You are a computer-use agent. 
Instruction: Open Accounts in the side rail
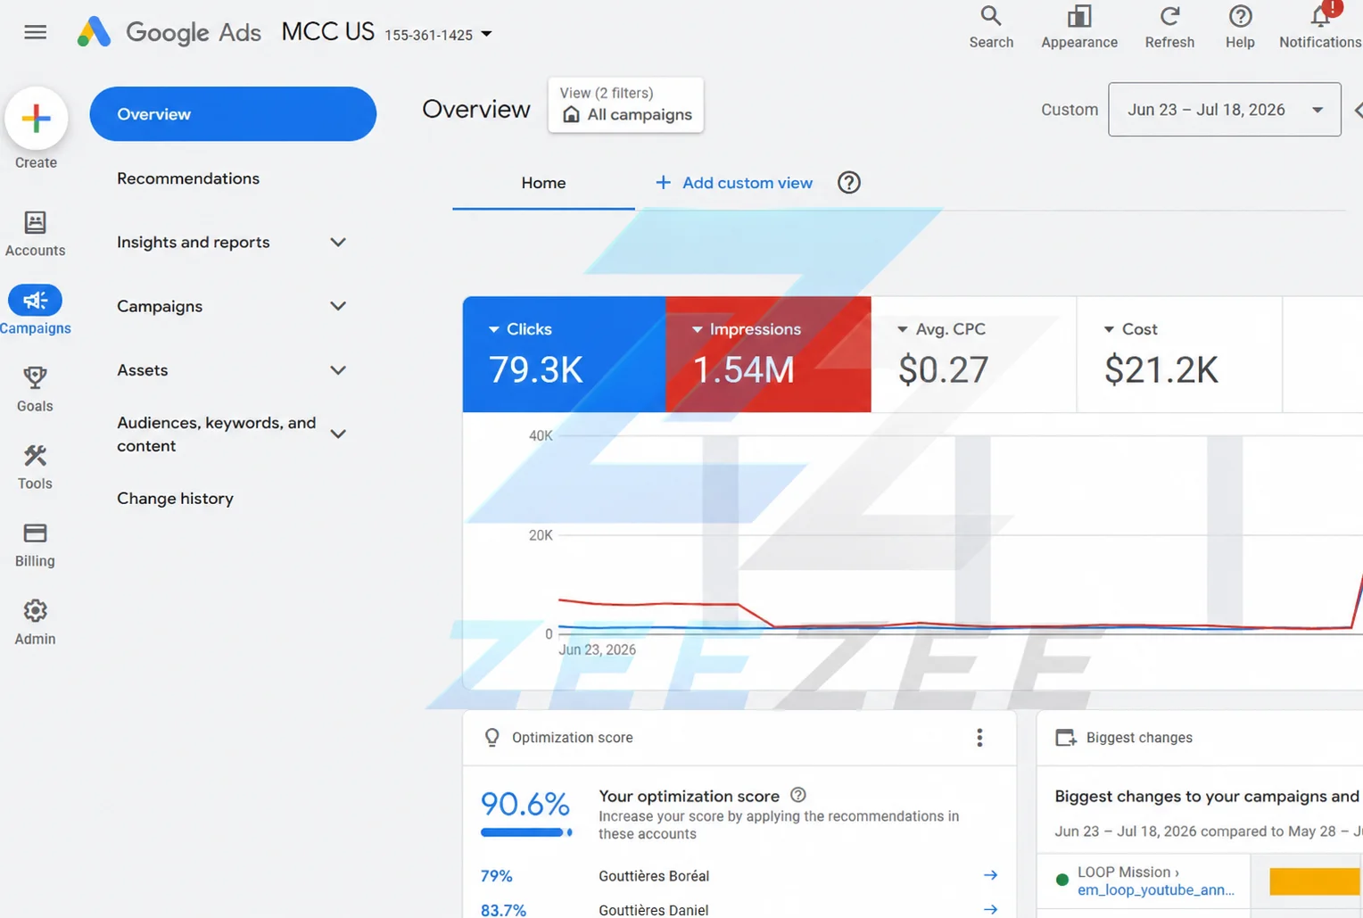(x=35, y=234)
